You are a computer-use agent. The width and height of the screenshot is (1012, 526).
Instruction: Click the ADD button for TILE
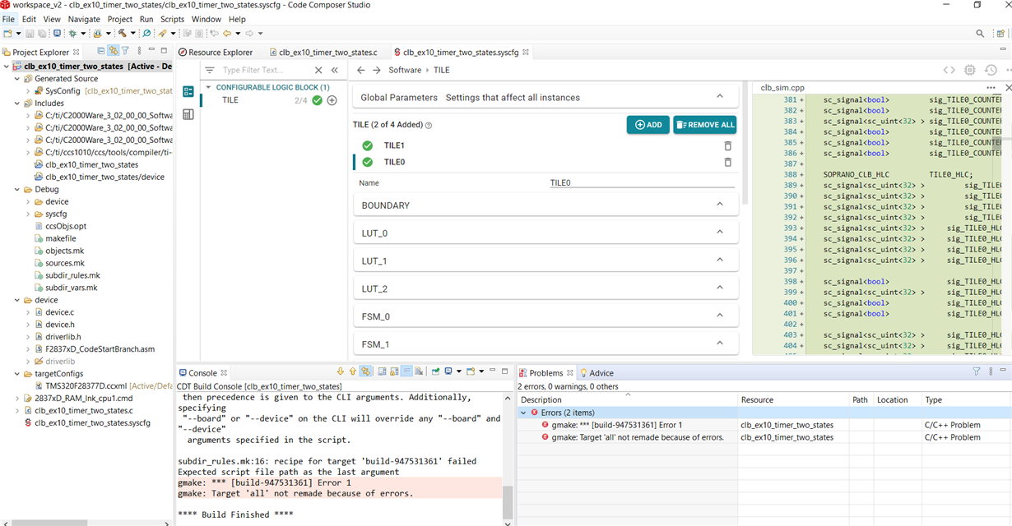coord(648,125)
